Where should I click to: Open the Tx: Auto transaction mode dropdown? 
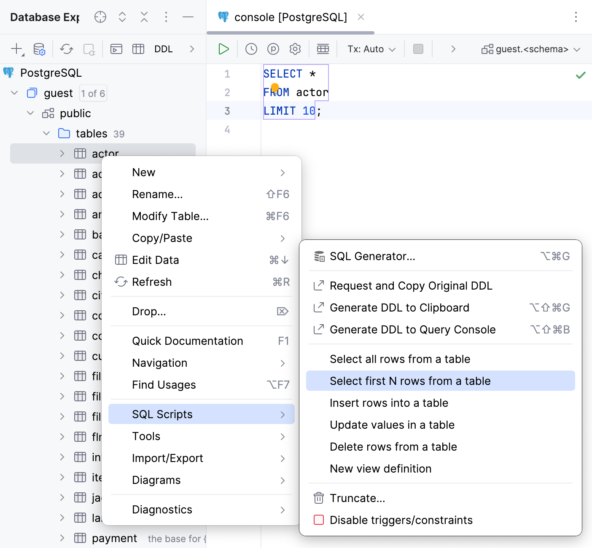coord(370,49)
